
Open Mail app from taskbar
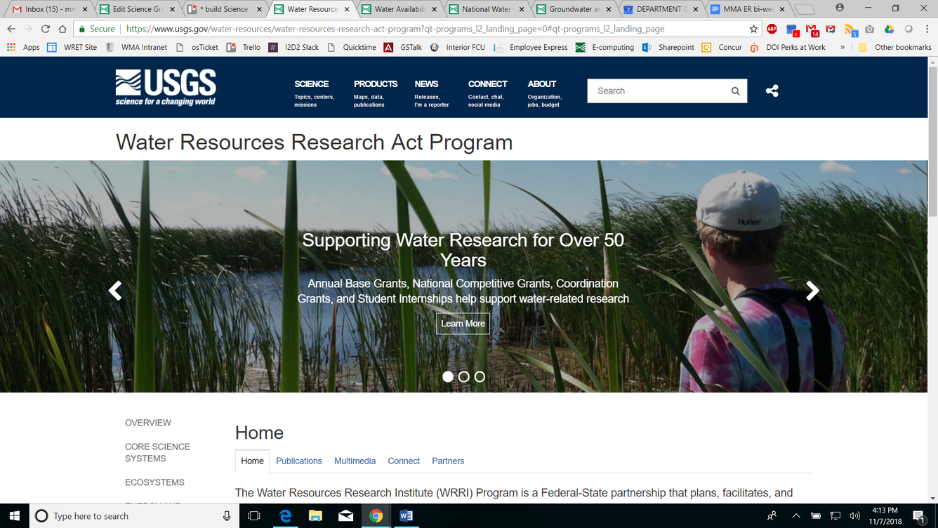[x=345, y=516]
